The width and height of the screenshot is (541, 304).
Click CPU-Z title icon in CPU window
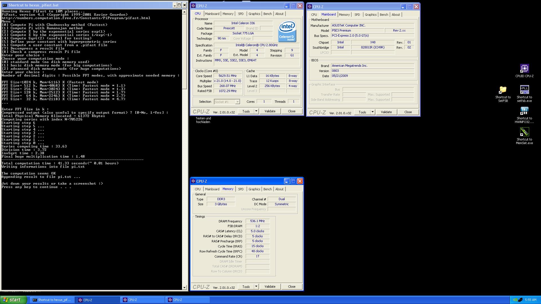pyautogui.click(x=193, y=6)
